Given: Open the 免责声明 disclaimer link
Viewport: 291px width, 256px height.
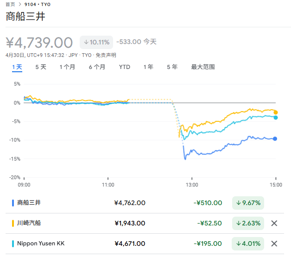Looking at the screenshot, I should point(106,55).
